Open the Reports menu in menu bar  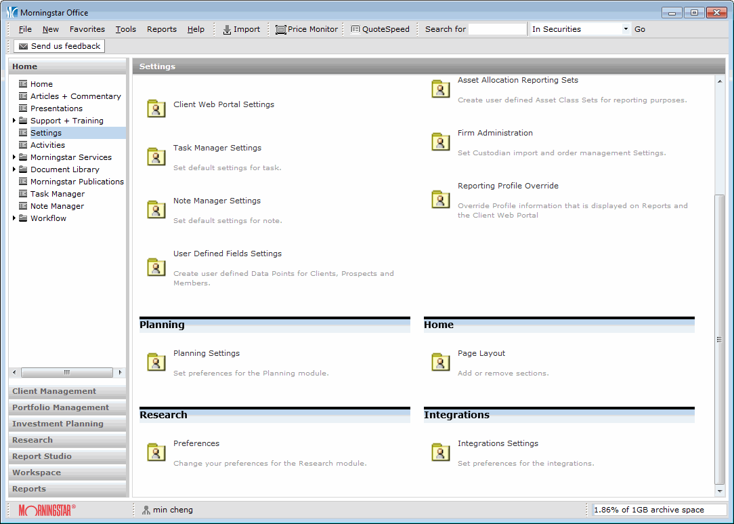pyautogui.click(x=162, y=29)
